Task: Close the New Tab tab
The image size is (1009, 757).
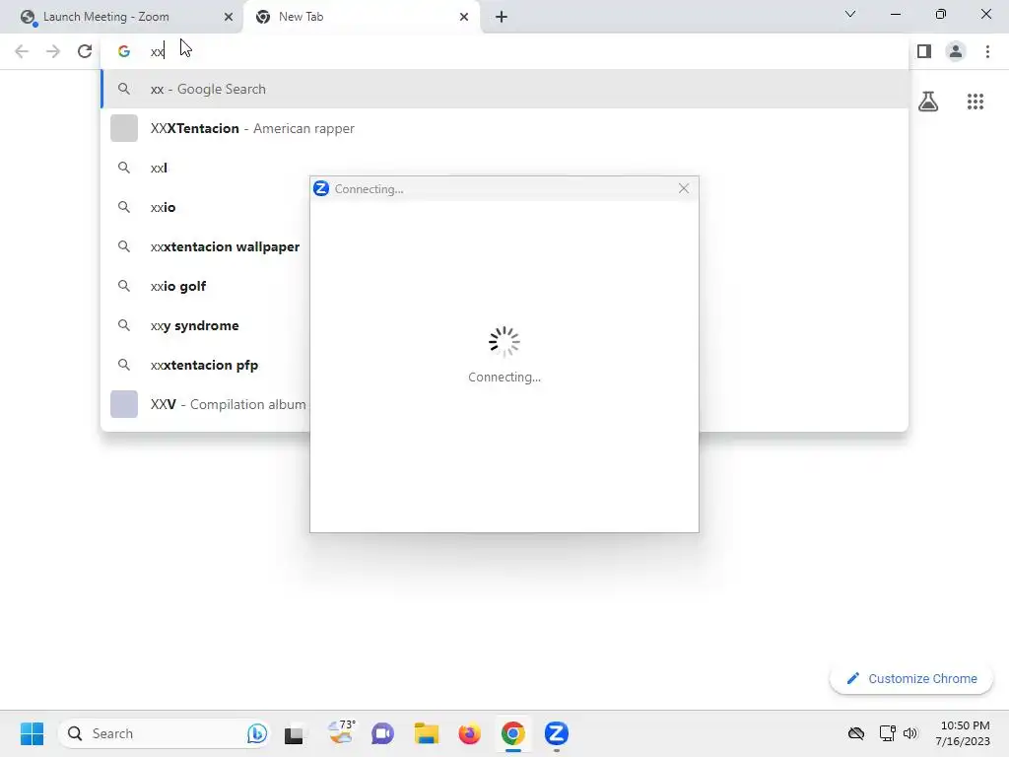Action: tap(464, 17)
